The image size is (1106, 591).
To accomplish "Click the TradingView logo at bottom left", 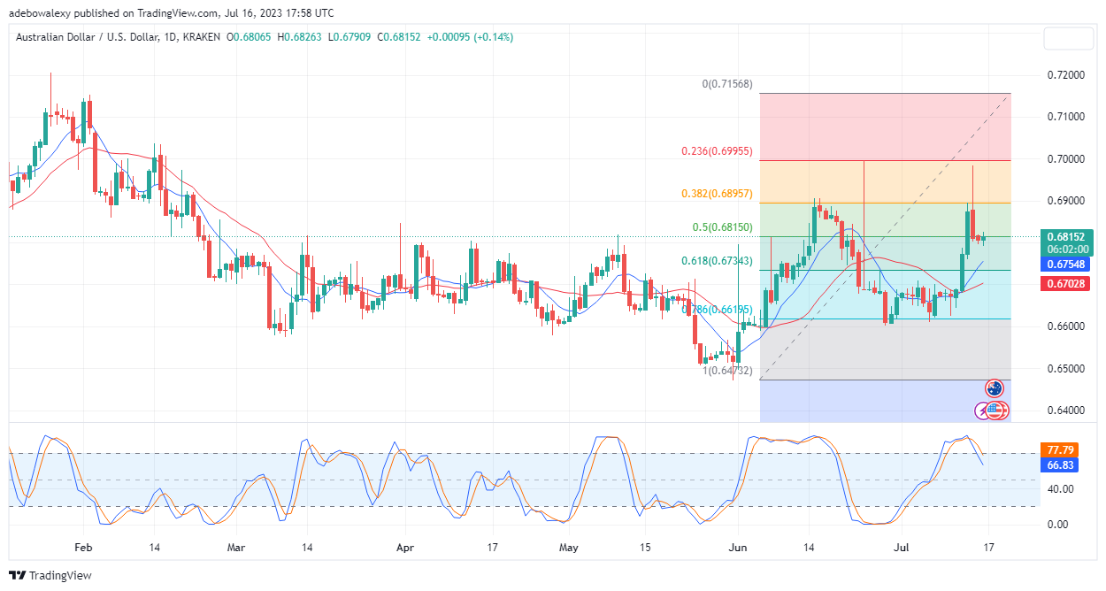I will (x=50, y=575).
